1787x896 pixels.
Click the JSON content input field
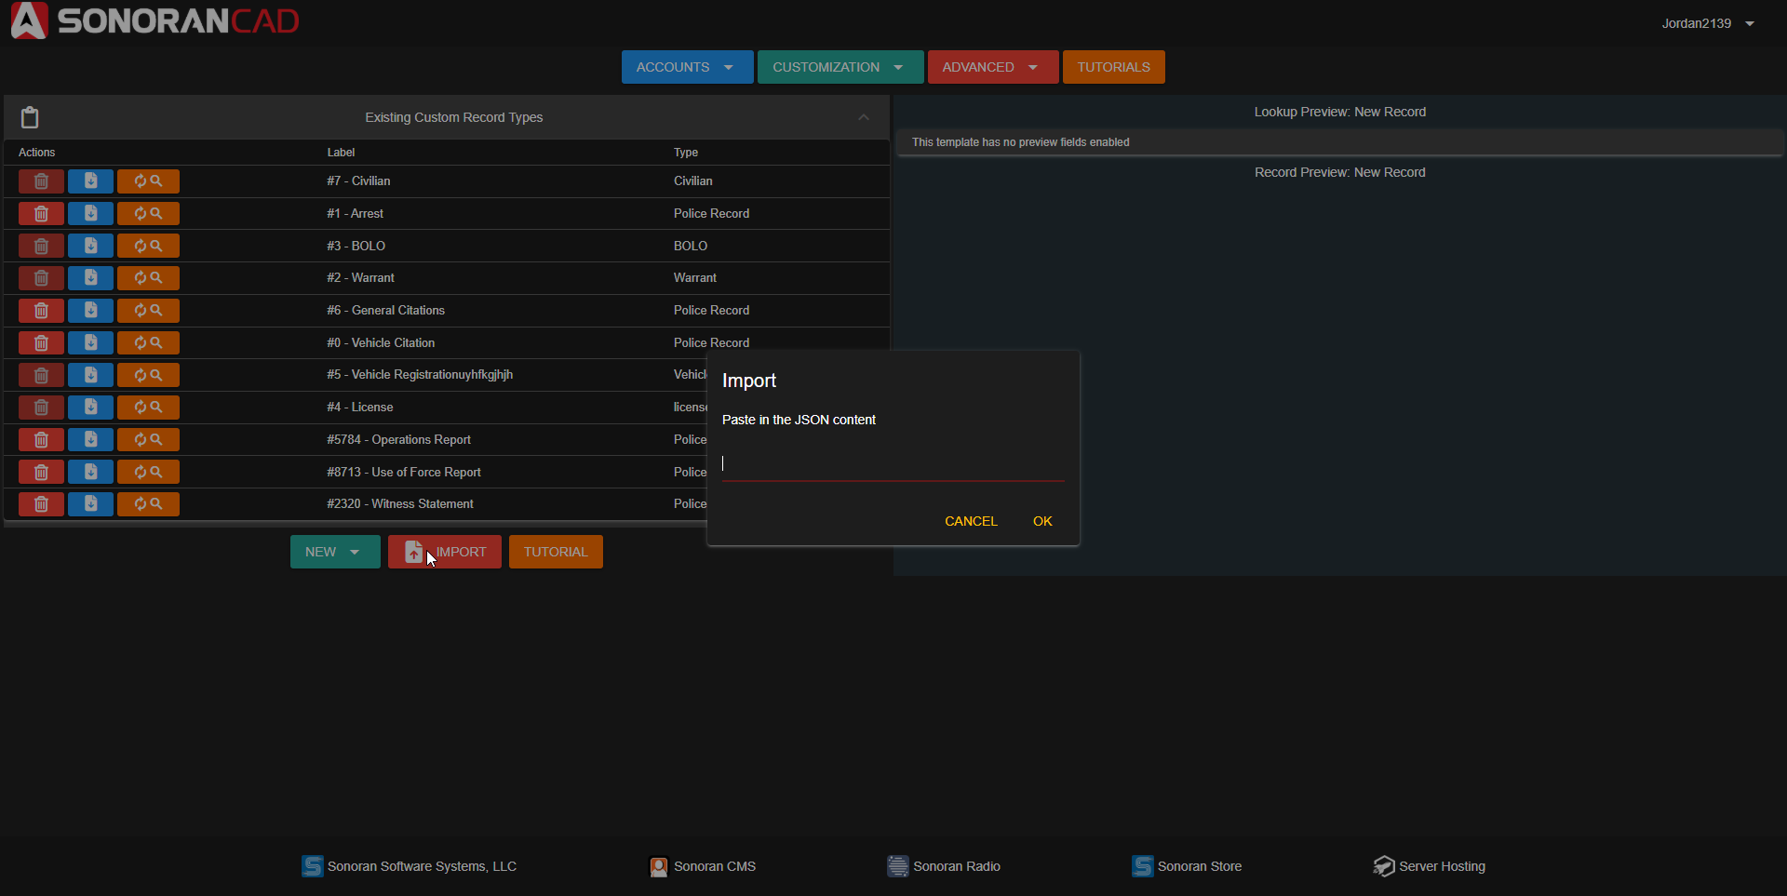coord(892,463)
